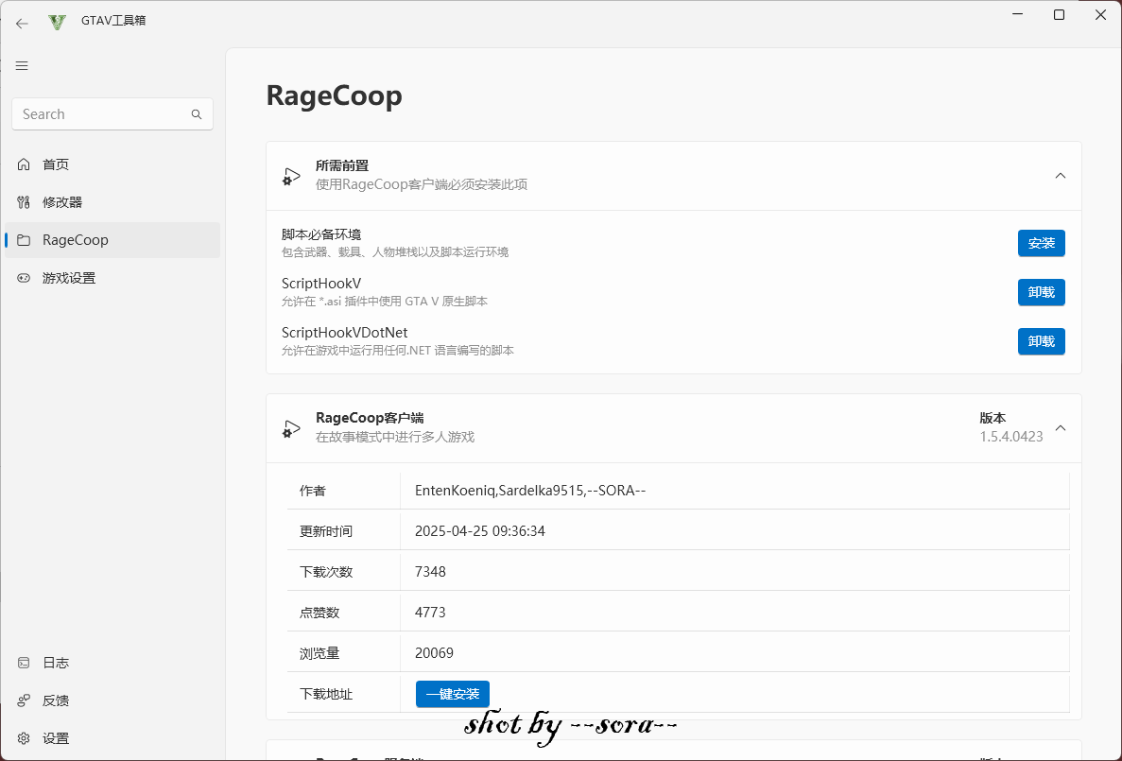
Task: Click the 下载次数 row label
Action: click(325, 573)
